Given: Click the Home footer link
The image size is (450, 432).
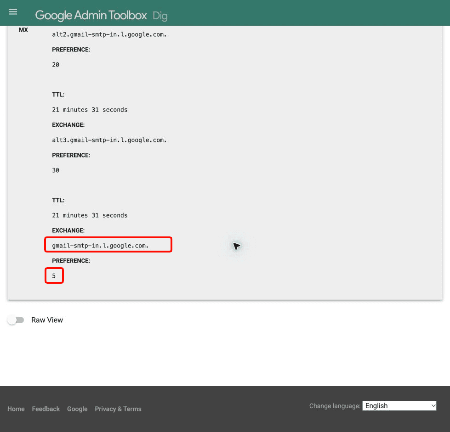Looking at the screenshot, I should click(x=16, y=409).
